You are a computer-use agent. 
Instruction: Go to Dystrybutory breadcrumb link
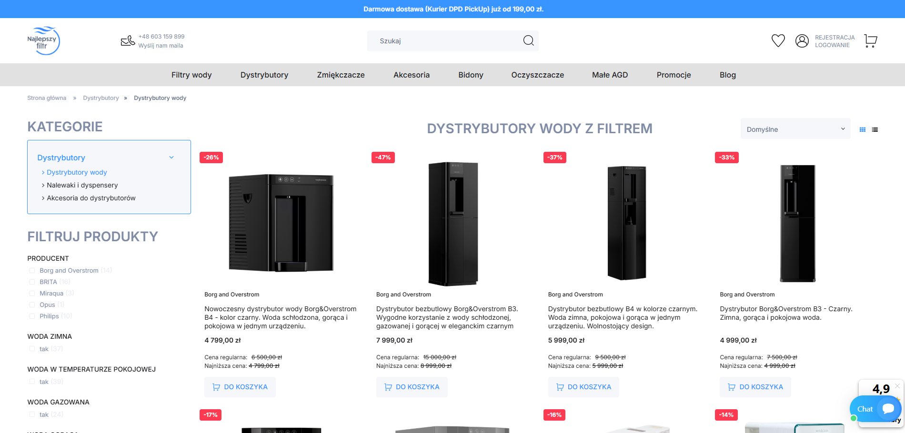coord(101,98)
